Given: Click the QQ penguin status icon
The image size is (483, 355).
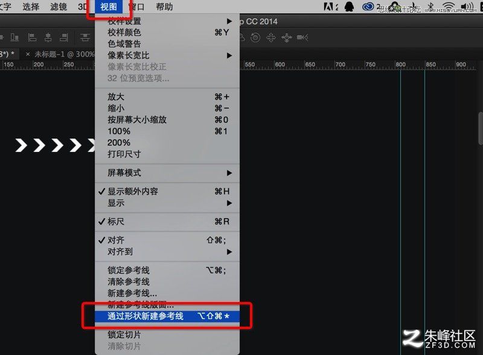Looking at the screenshot, I should click(349, 7).
